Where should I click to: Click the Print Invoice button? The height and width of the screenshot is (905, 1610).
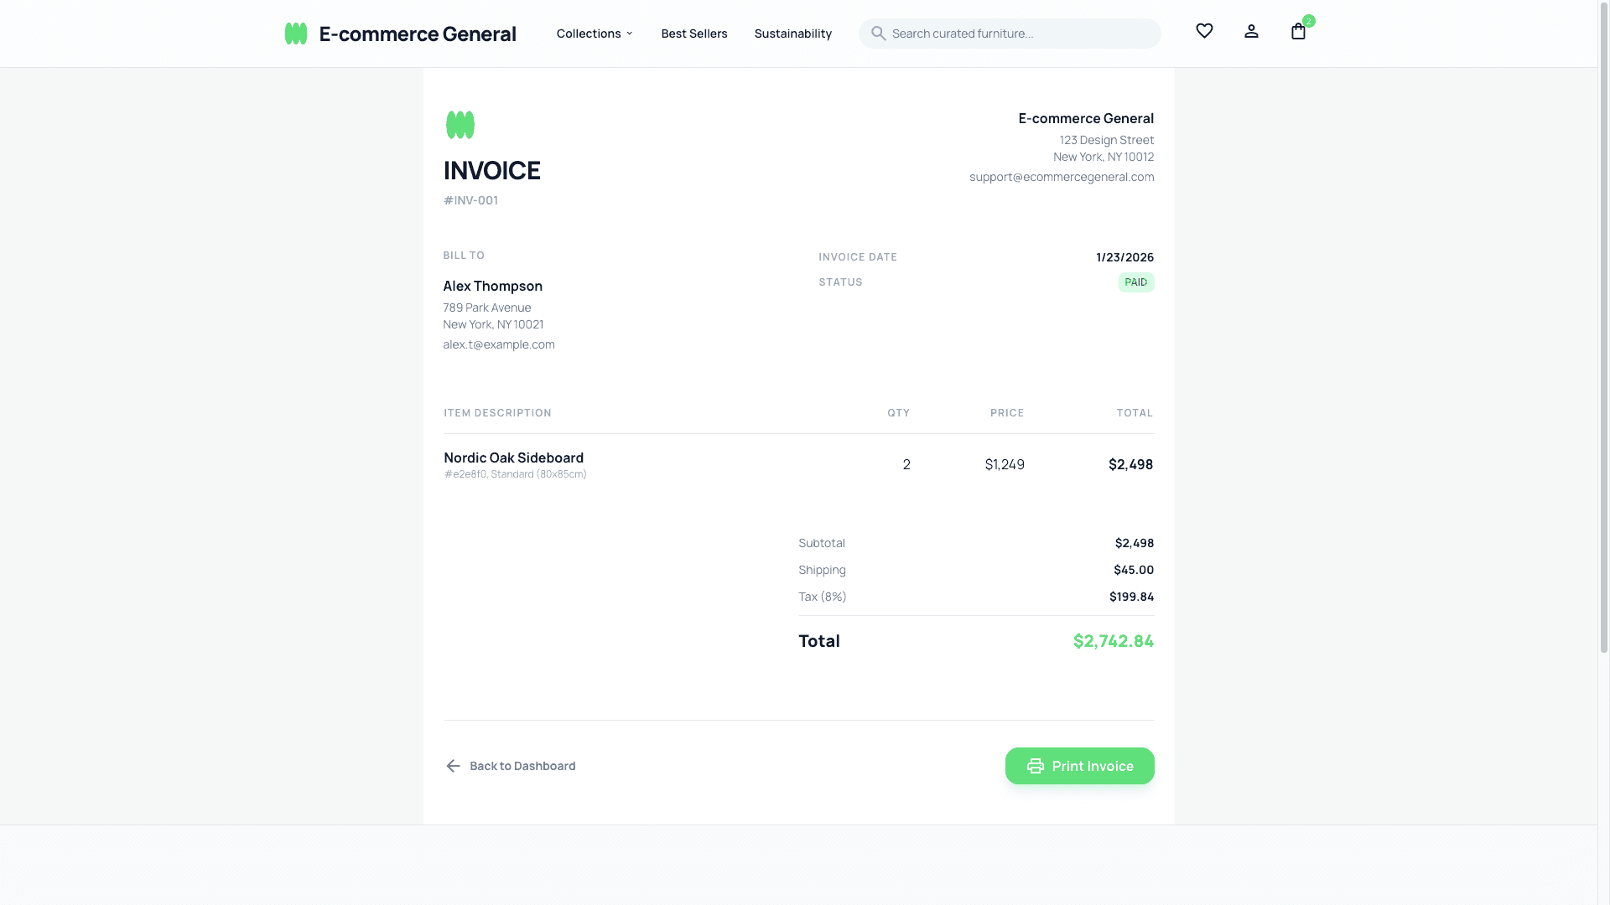pyautogui.click(x=1079, y=765)
